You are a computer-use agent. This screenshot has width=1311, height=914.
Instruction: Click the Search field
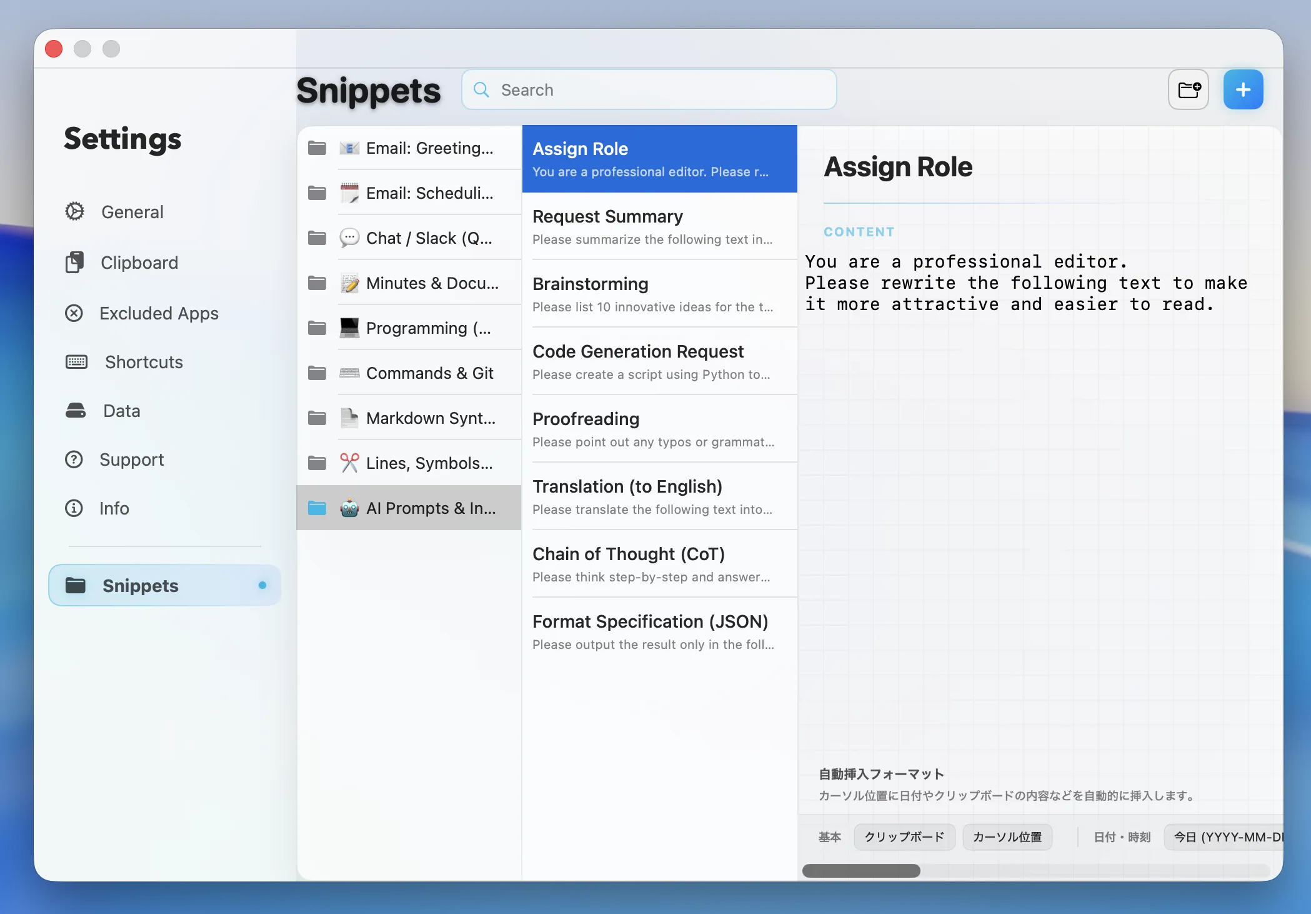point(648,89)
